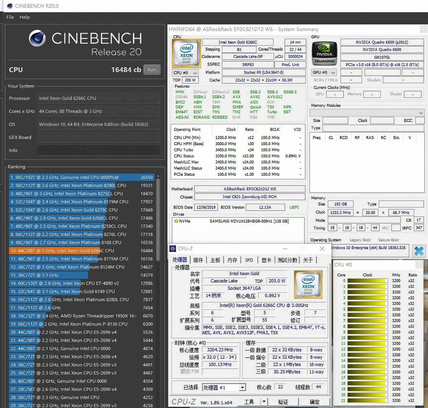Click the Intel Xeon Gold badge in HWiNFO
This screenshot has height=408, width=428.
coord(186,53)
